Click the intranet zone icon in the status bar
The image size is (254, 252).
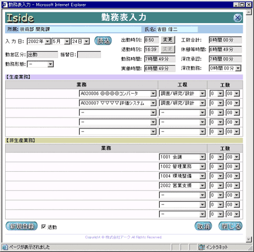click(202, 247)
